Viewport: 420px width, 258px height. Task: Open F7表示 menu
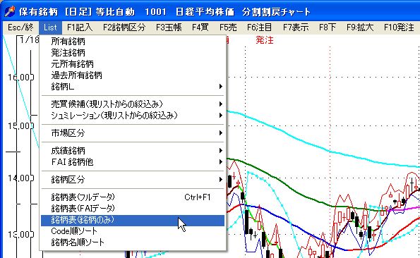[296, 27]
